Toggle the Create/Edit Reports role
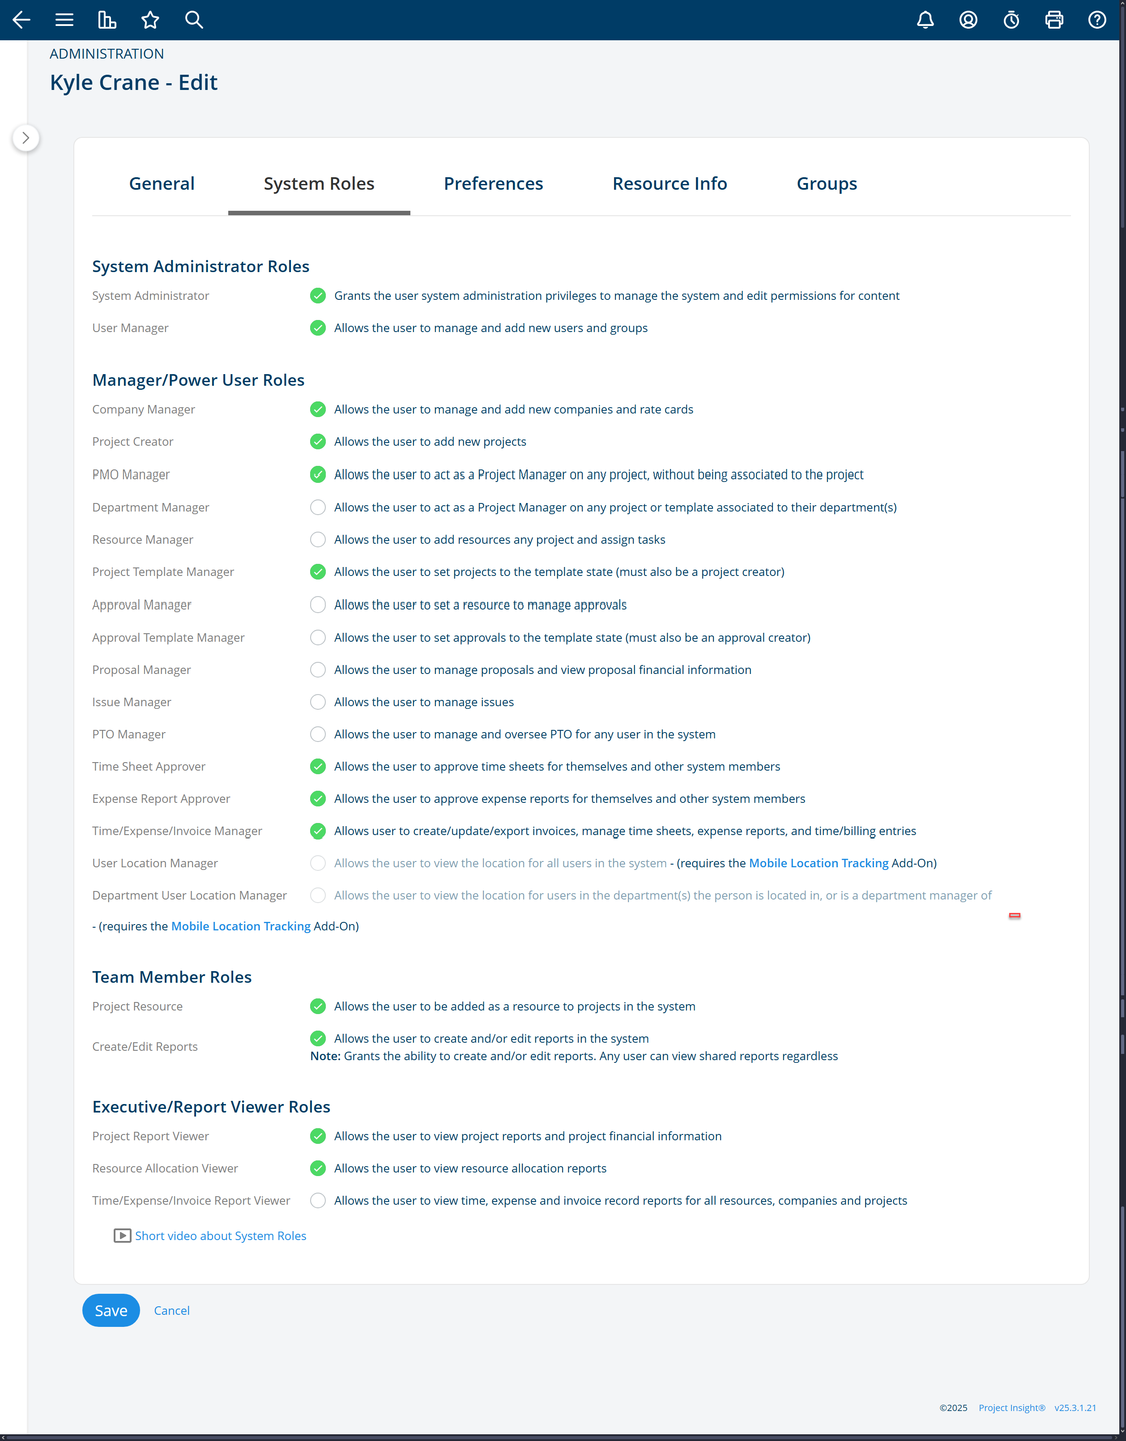 point(318,1039)
